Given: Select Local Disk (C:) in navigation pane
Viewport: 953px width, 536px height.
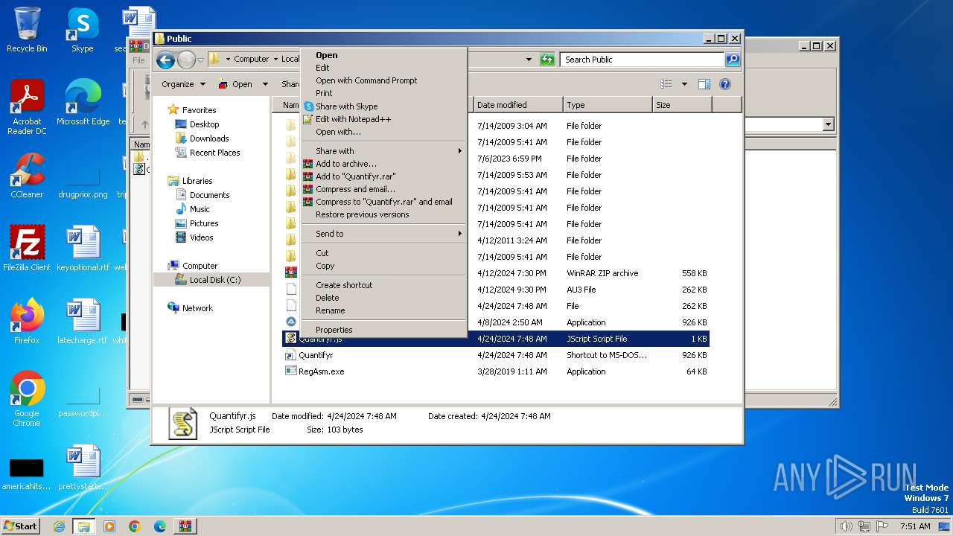Looking at the screenshot, I should [214, 280].
